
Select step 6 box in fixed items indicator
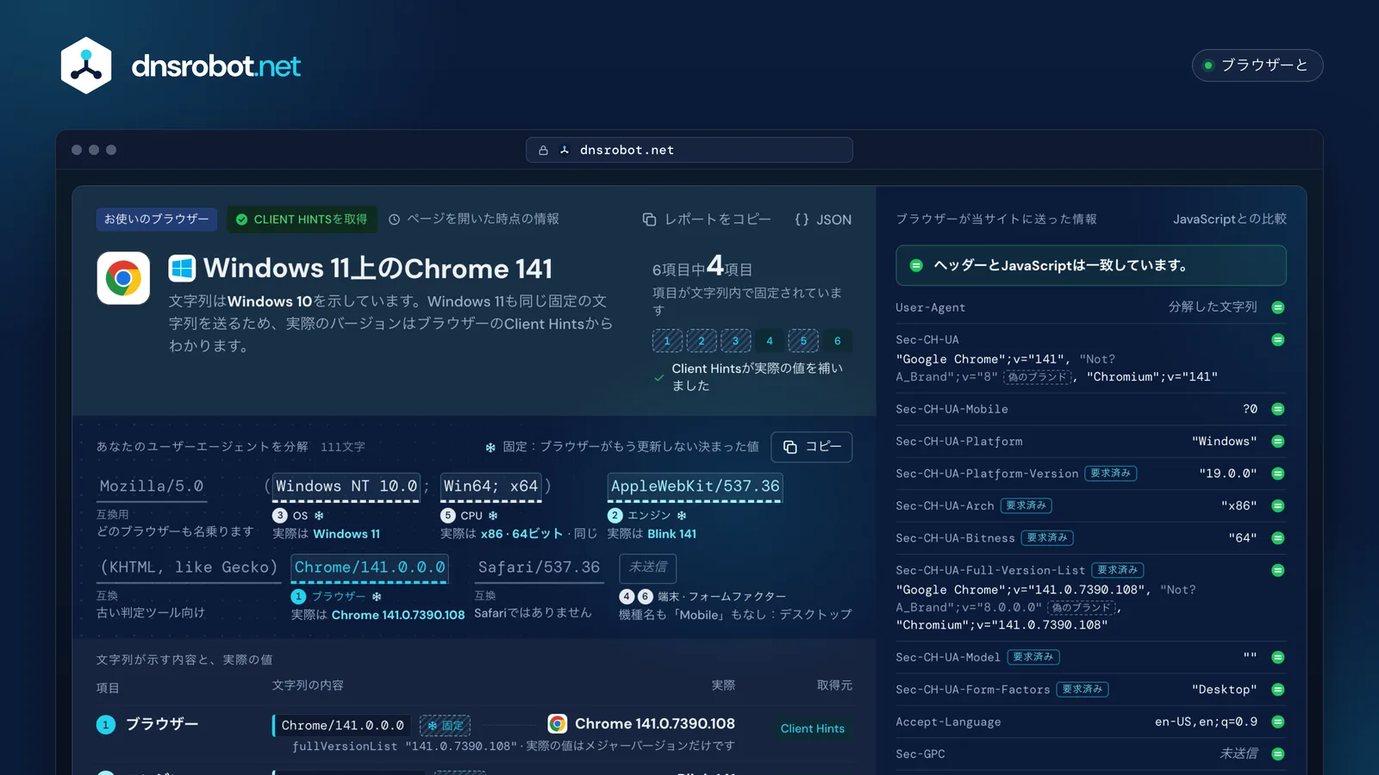coord(838,341)
